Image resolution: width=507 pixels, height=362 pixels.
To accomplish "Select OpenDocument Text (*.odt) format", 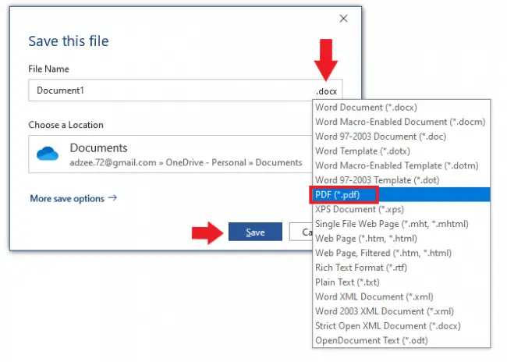I will (401, 340).
